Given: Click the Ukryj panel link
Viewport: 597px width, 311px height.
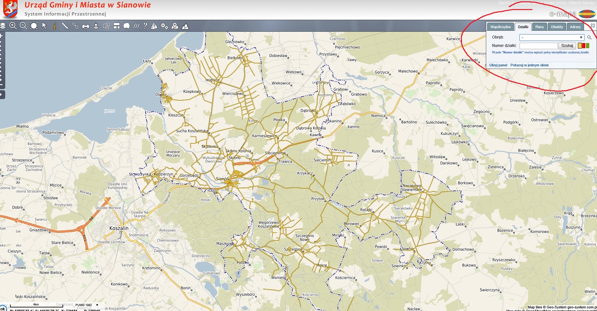Looking at the screenshot, I should (x=498, y=65).
